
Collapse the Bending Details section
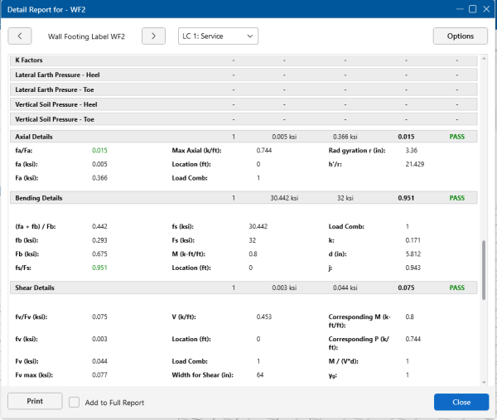point(41,198)
